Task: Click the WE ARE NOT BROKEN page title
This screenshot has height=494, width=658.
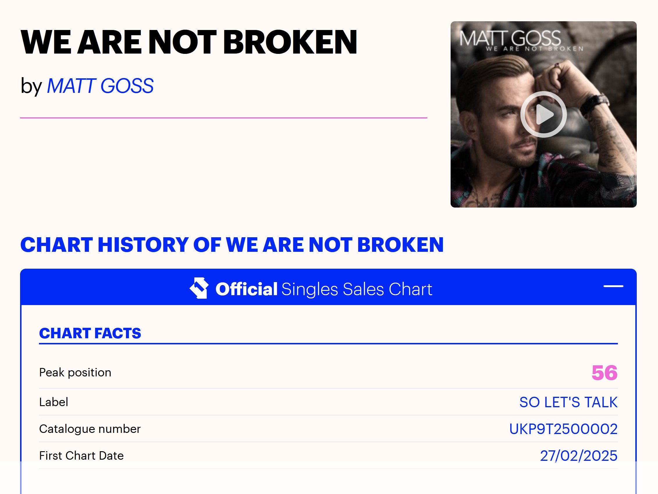Action: click(x=188, y=42)
